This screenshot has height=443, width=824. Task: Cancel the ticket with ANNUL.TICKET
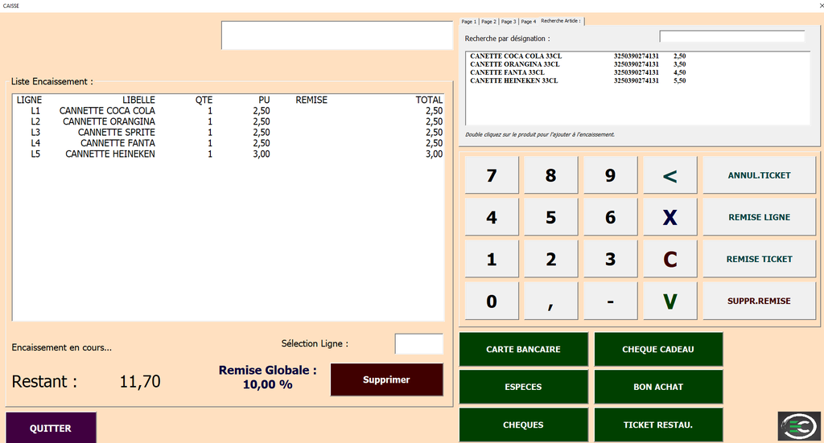[x=759, y=175]
